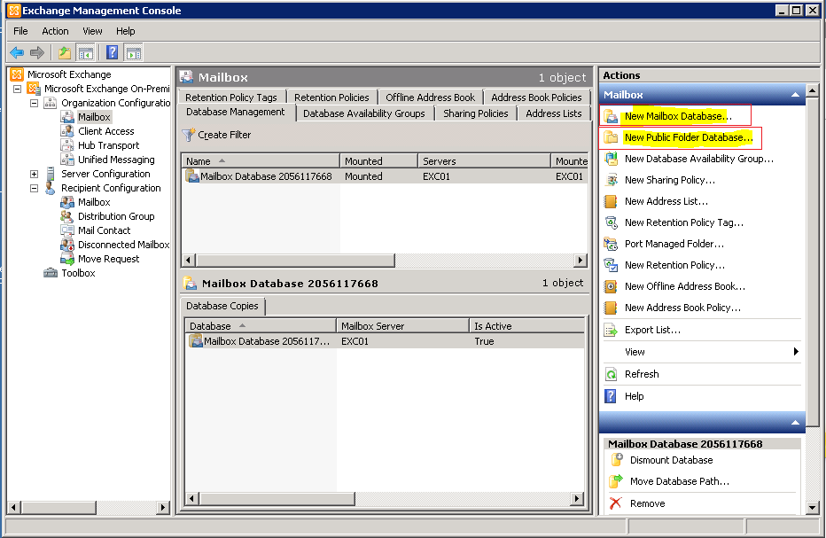Switch to the Sharing Policies tab
This screenshot has height=538, width=826.
pyautogui.click(x=476, y=113)
